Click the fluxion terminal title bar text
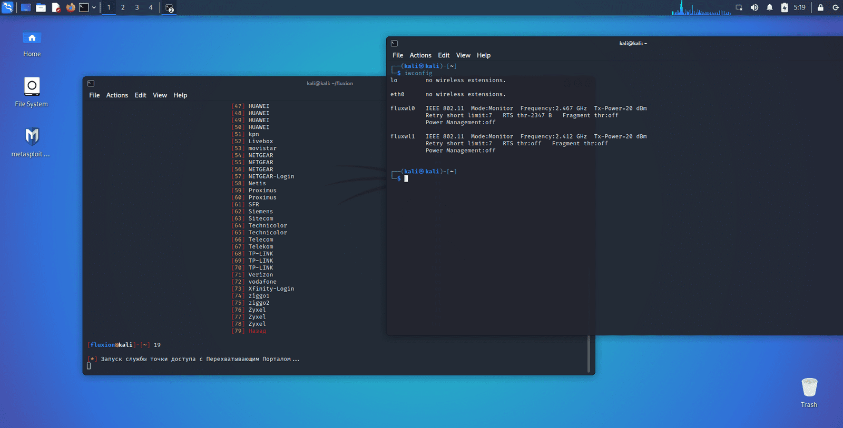 pos(330,83)
